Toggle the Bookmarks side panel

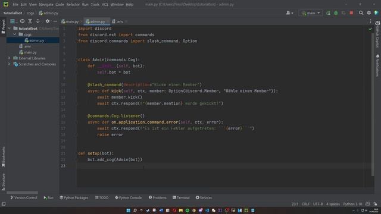click(3, 156)
